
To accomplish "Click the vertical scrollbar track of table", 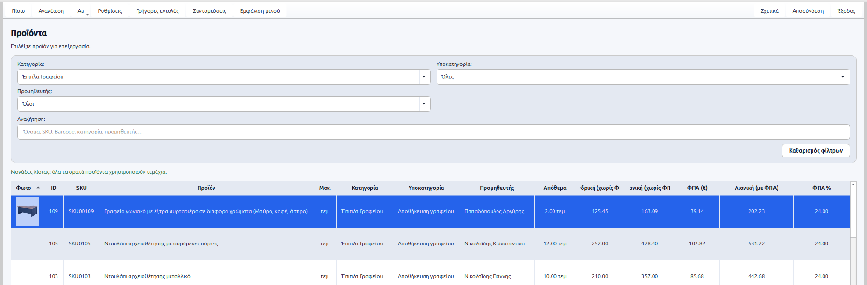I will coord(853,261).
